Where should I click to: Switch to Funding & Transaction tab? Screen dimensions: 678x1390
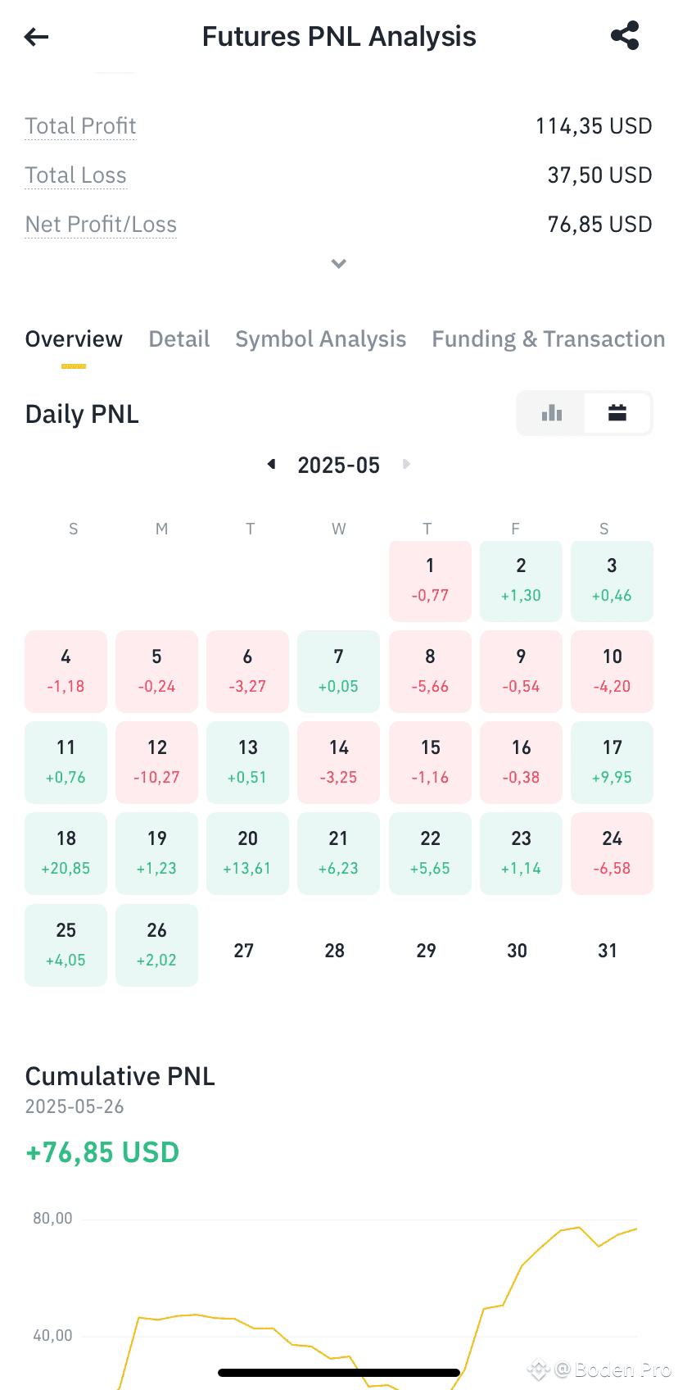pyautogui.click(x=549, y=339)
